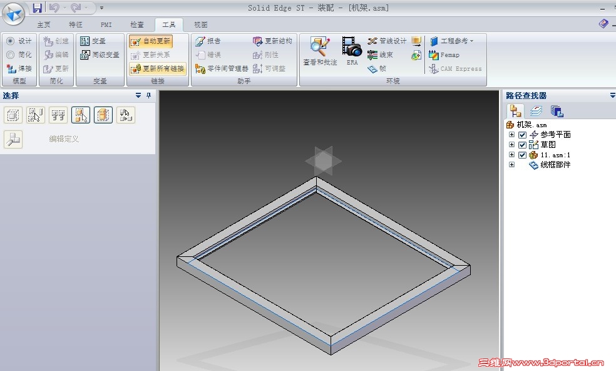The width and height of the screenshot is (616, 371).
Task: Click the third selection mode icon
Action: [58, 115]
